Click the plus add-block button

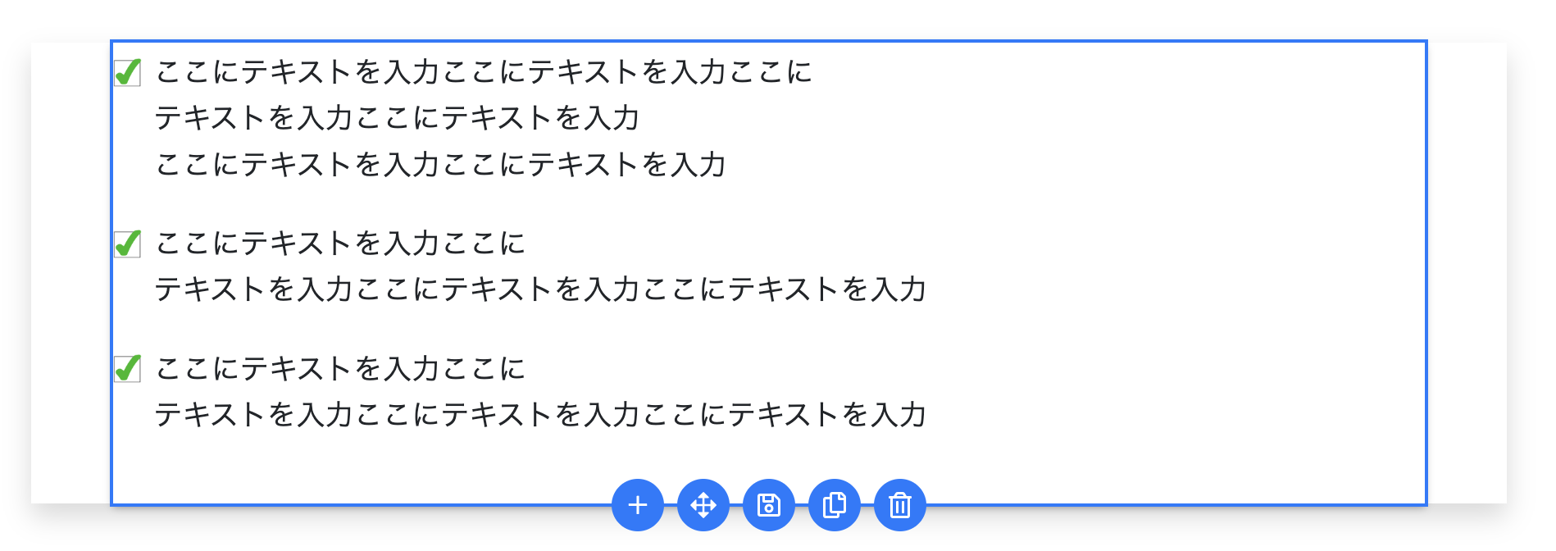[x=637, y=505]
